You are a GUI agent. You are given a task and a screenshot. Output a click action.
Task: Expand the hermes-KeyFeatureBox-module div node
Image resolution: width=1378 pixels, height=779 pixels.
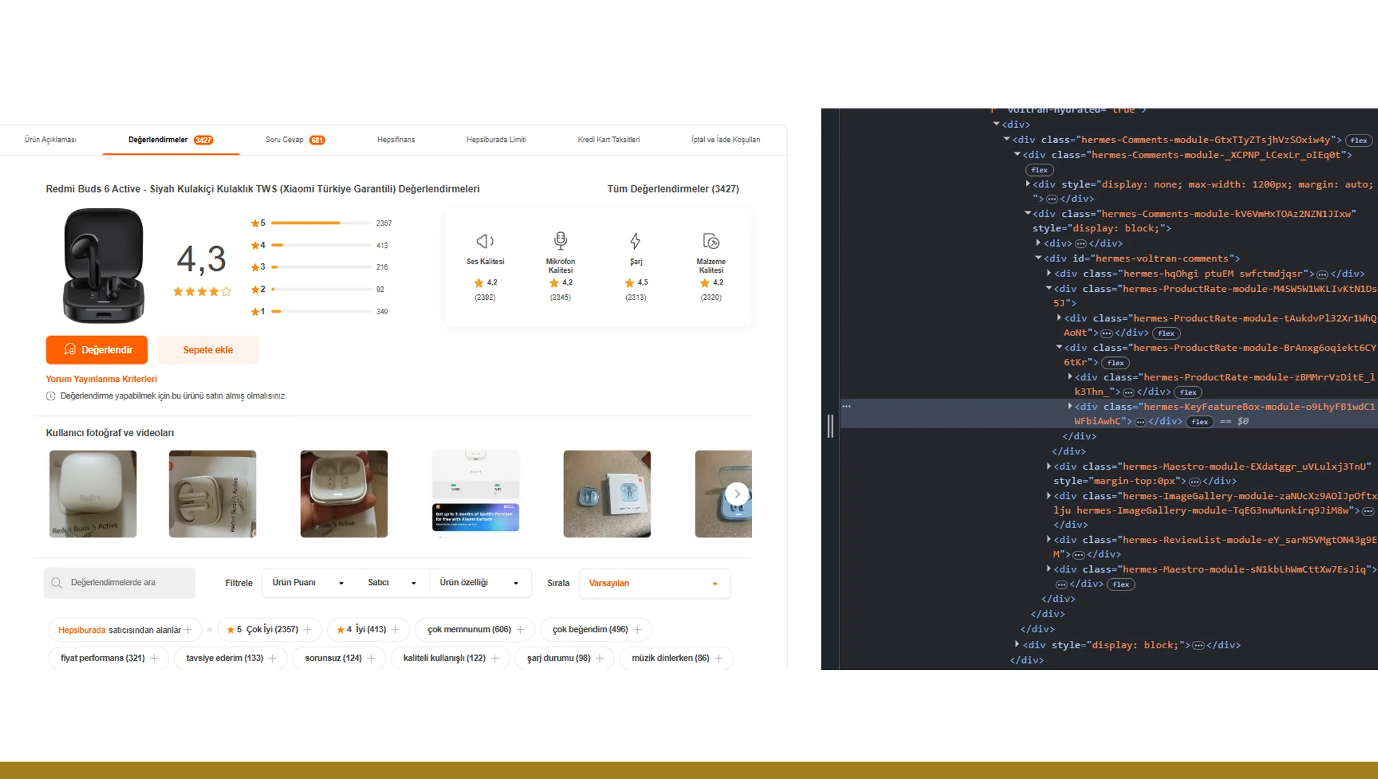(1070, 407)
